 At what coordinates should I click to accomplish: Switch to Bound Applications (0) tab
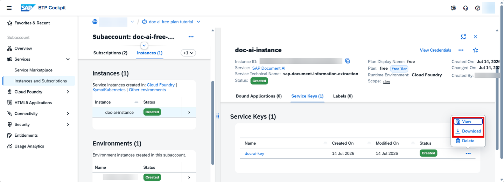click(x=259, y=96)
